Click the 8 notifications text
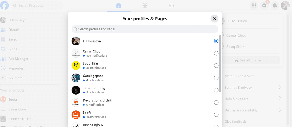The image size is (292, 127). tap(95, 92)
